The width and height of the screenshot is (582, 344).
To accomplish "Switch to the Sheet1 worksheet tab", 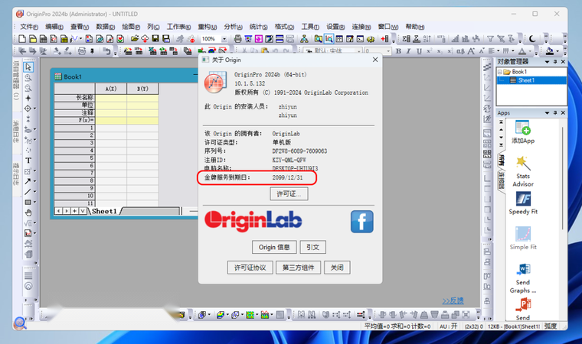I will coord(104,211).
